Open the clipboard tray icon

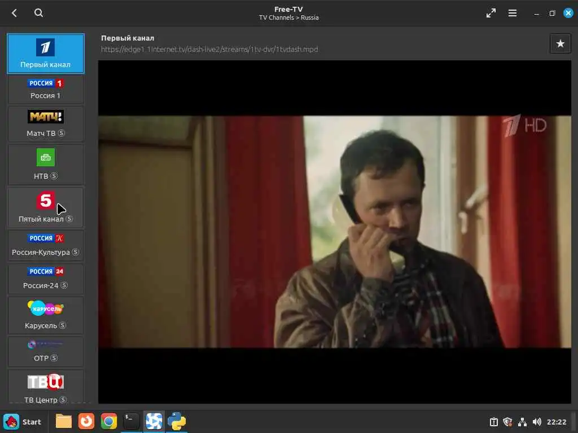(x=493, y=422)
